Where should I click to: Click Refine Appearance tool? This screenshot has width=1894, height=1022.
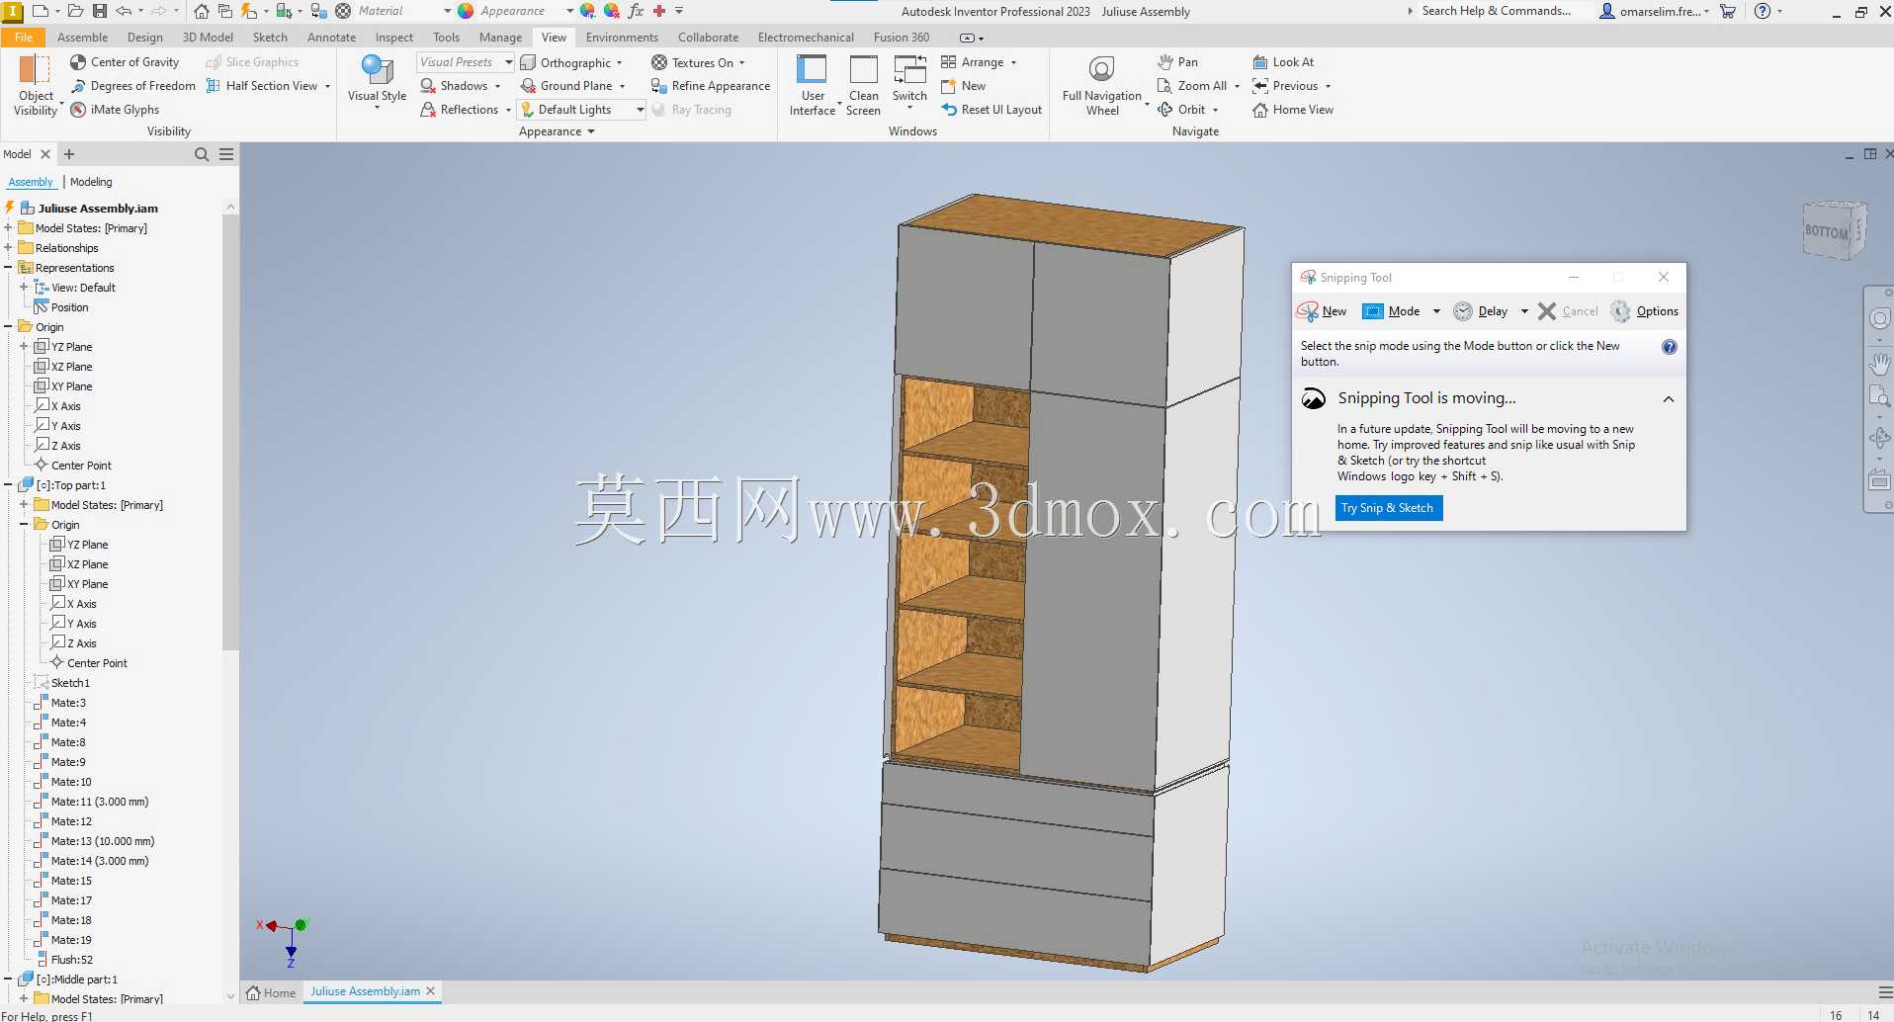tap(711, 86)
